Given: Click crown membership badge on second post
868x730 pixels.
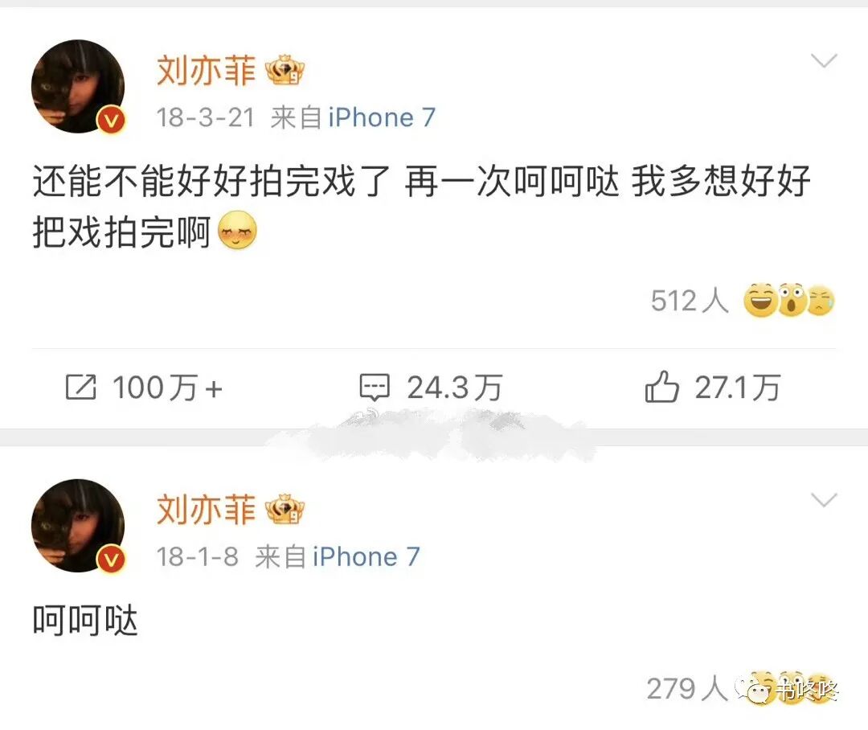Looking at the screenshot, I should [x=285, y=509].
